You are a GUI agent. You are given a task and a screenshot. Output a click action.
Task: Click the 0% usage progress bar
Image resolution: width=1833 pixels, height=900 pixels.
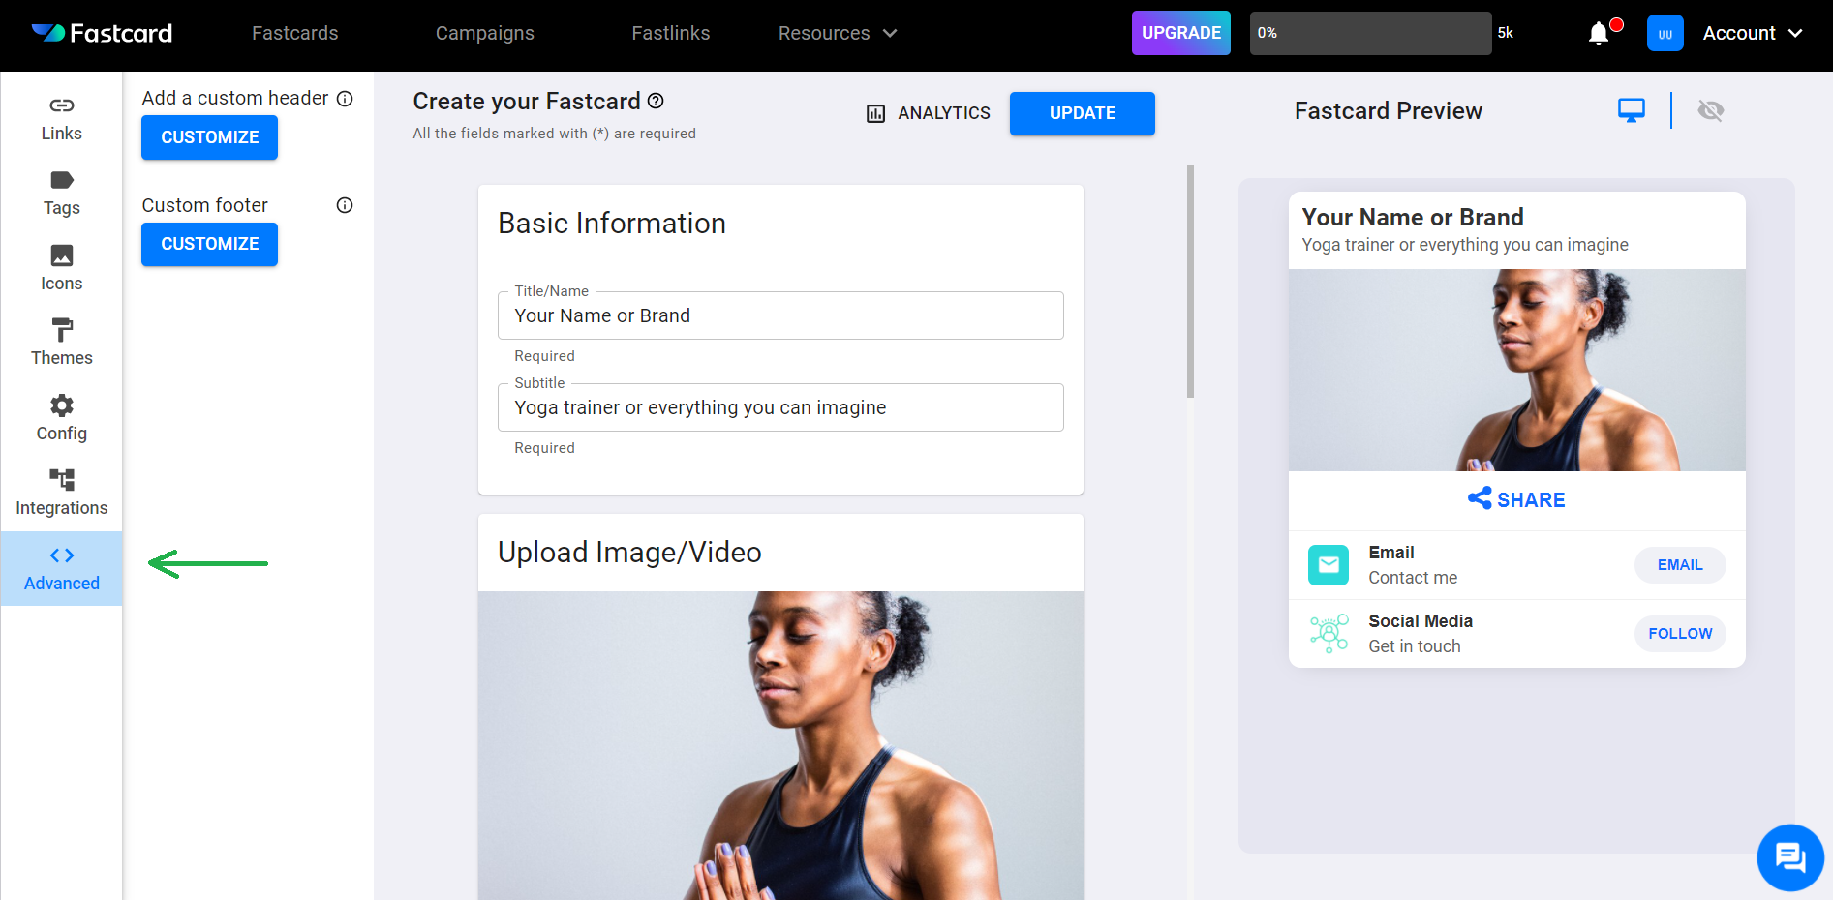pyautogui.click(x=1370, y=33)
